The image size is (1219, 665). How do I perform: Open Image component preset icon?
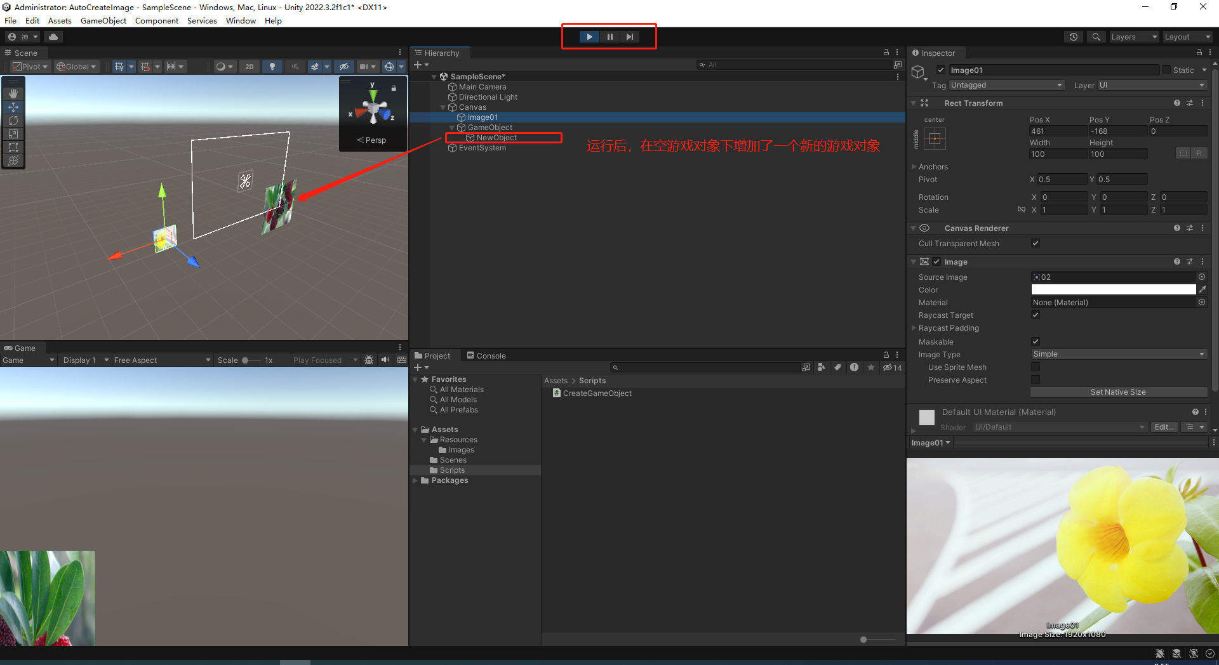click(x=1190, y=261)
